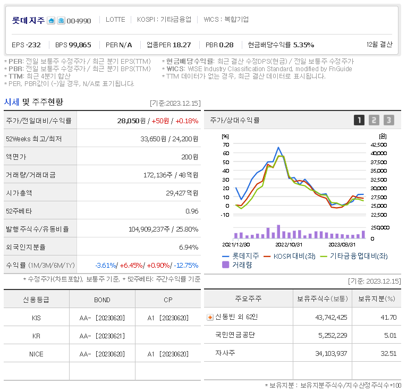Click the price line chart area

[x=299, y=179]
